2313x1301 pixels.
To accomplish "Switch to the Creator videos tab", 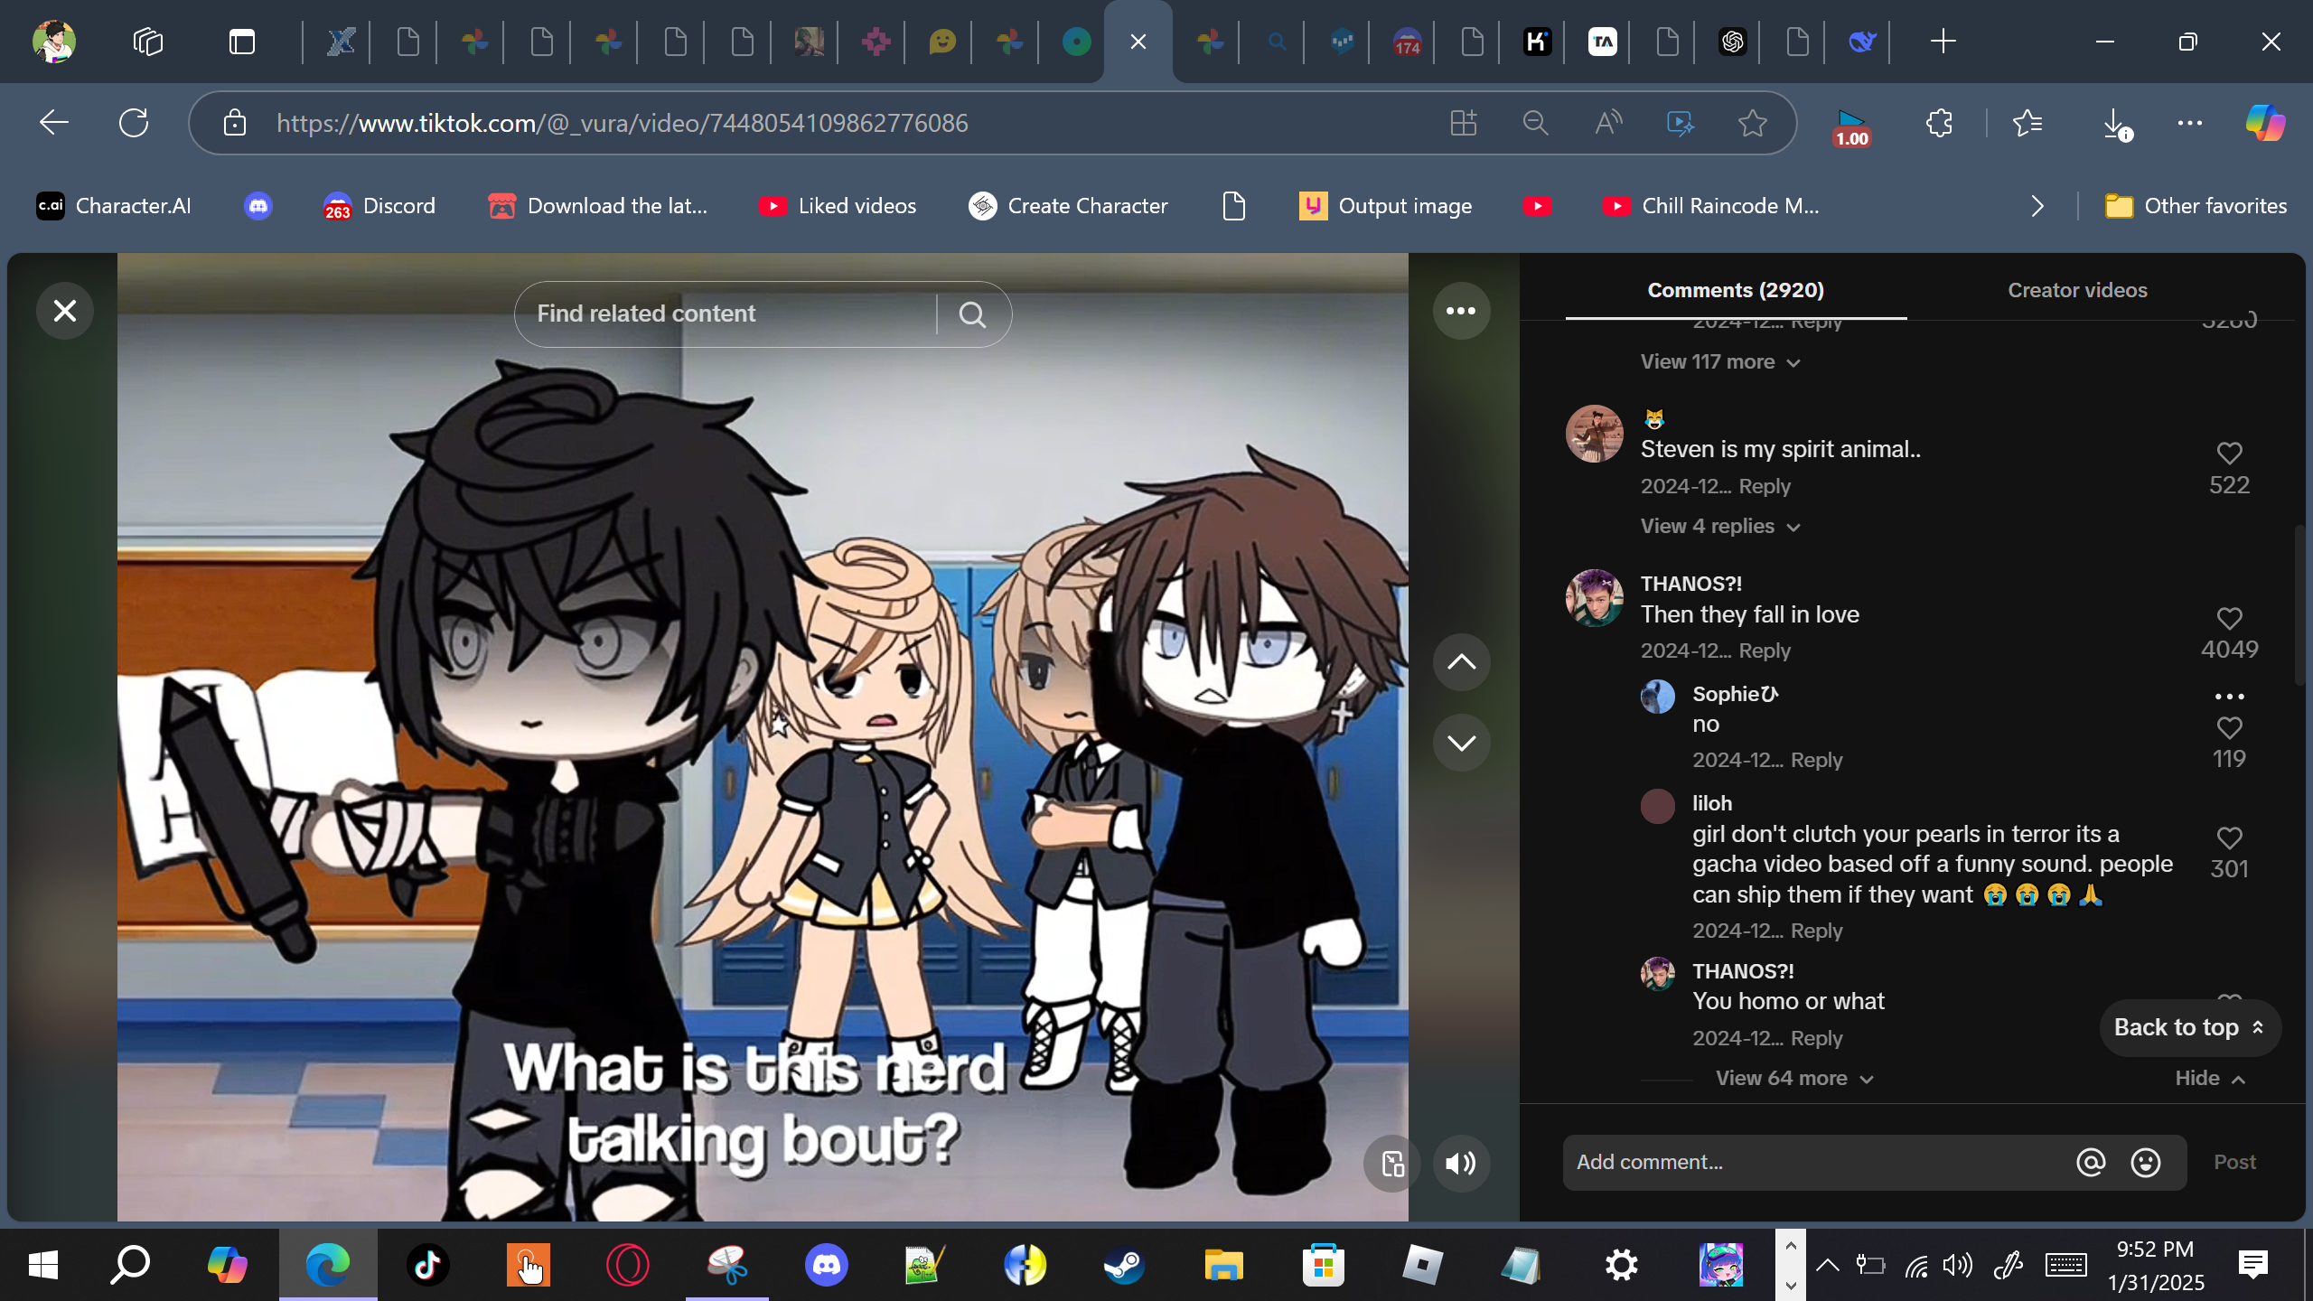I will pyautogui.click(x=2076, y=290).
